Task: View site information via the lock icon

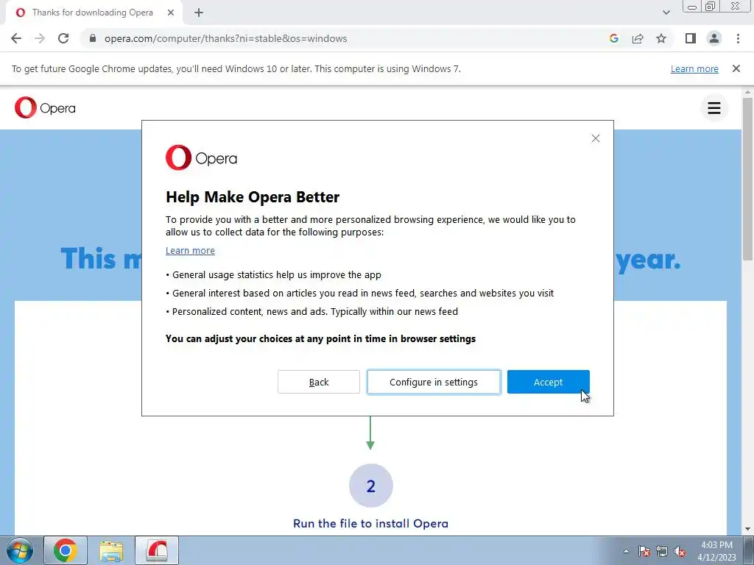Action: 93,38
